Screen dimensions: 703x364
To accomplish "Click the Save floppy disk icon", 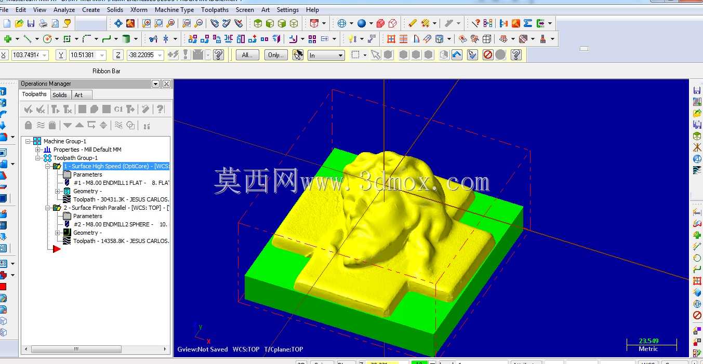I will click(31, 23).
